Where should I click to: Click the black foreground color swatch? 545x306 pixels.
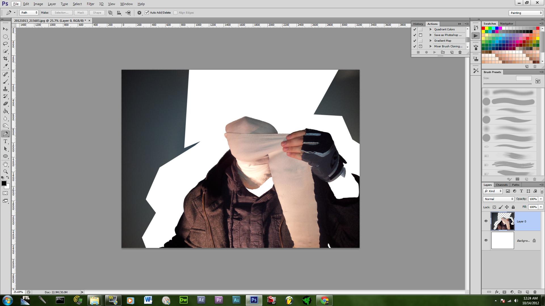click(4, 183)
